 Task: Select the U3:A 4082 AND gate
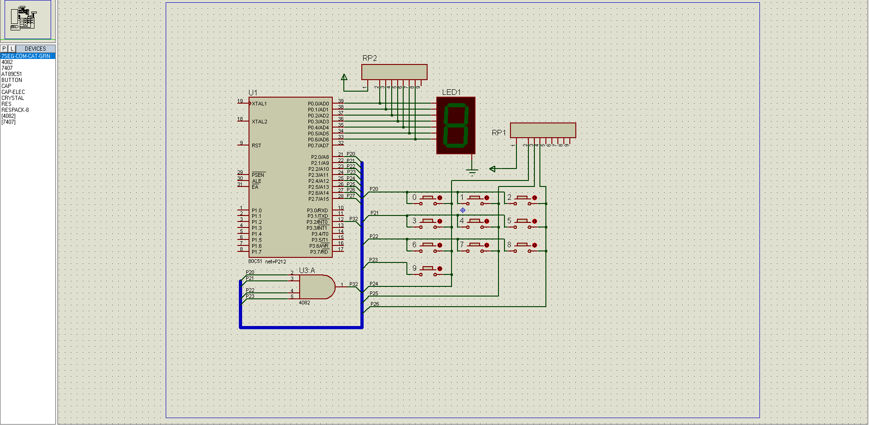pos(317,287)
